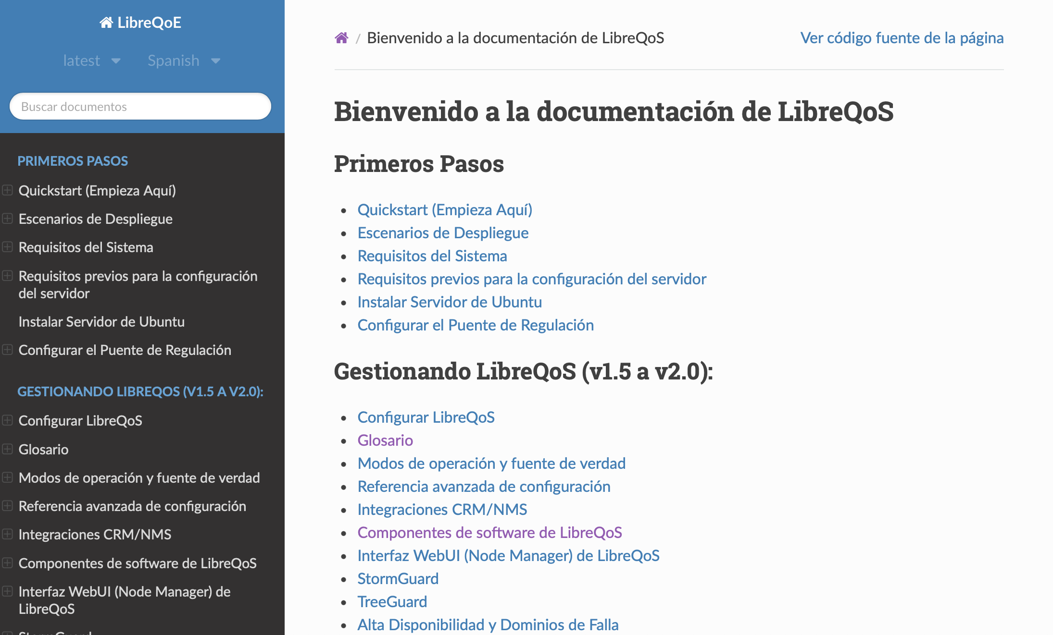Open Componentes de software de LibreQoS in sidebar
This screenshot has width=1053, height=635.
click(138, 563)
